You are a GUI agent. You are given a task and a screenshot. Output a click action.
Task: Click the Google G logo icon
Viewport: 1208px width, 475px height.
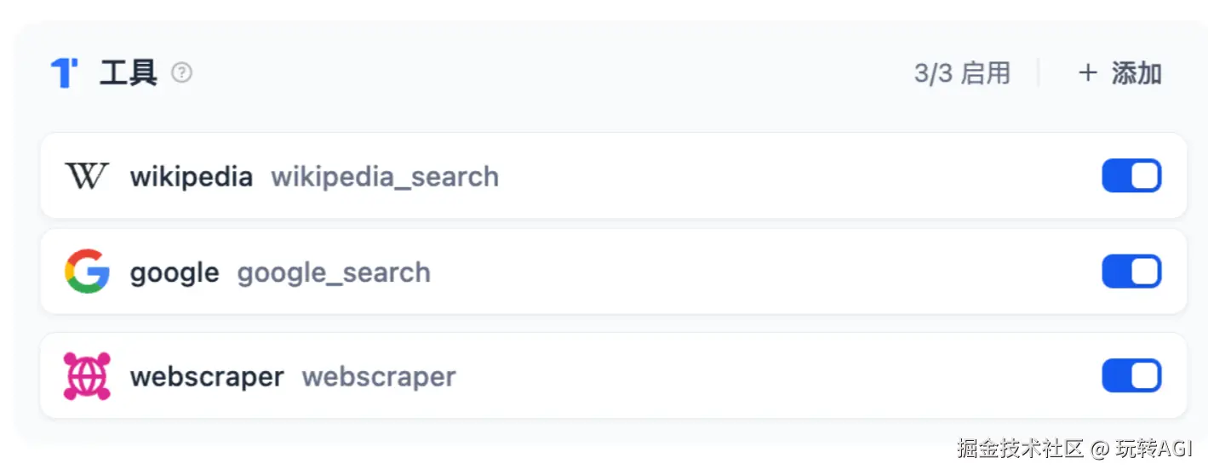[87, 272]
